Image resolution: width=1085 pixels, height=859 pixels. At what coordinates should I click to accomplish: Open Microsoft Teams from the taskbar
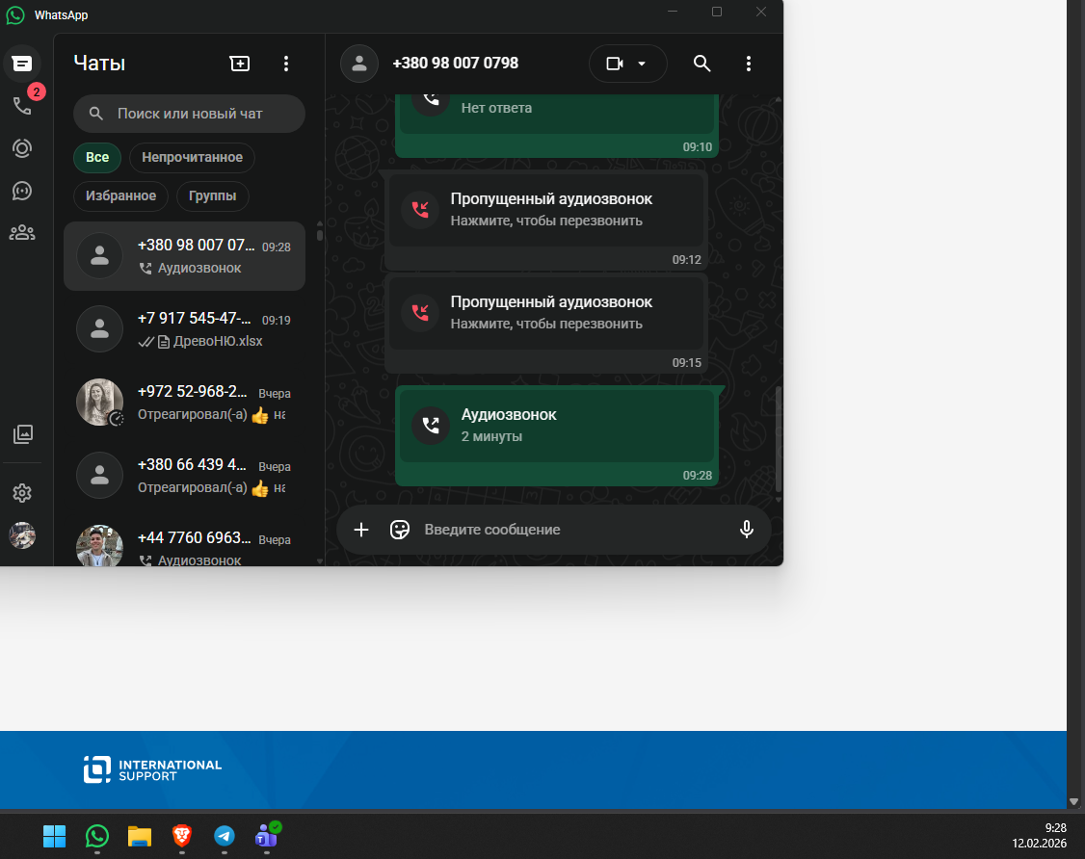click(267, 836)
